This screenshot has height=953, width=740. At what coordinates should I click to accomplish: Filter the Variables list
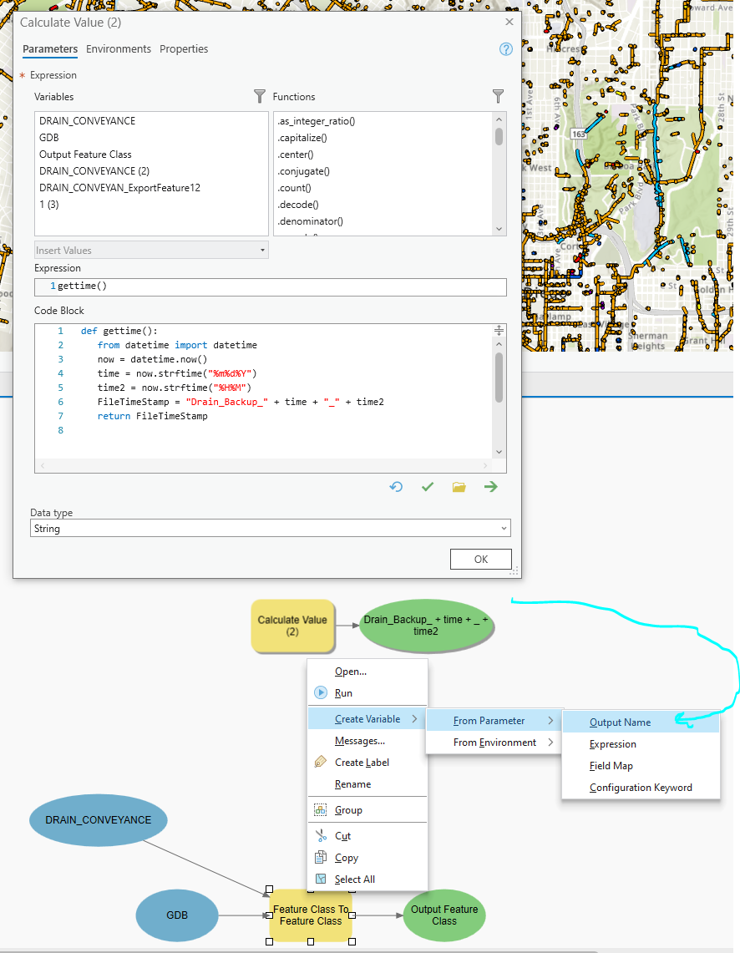(259, 96)
